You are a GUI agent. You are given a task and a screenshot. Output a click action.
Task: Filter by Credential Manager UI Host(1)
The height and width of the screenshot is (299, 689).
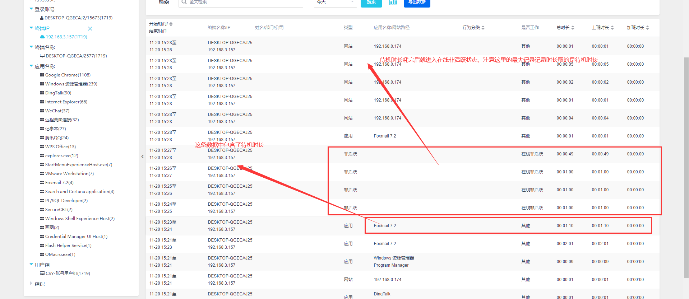pyautogui.click(x=76, y=237)
